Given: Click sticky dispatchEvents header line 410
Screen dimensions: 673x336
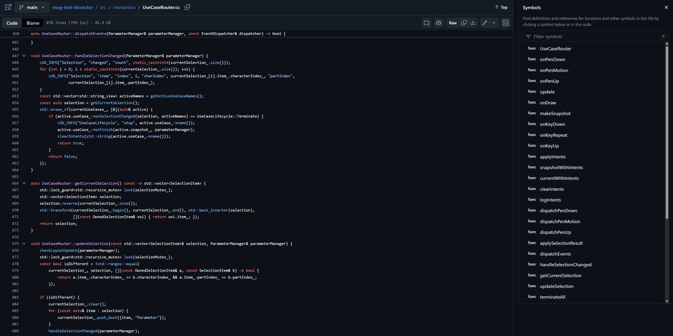Looking at the screenshot, I should click(x=158, y=34).
